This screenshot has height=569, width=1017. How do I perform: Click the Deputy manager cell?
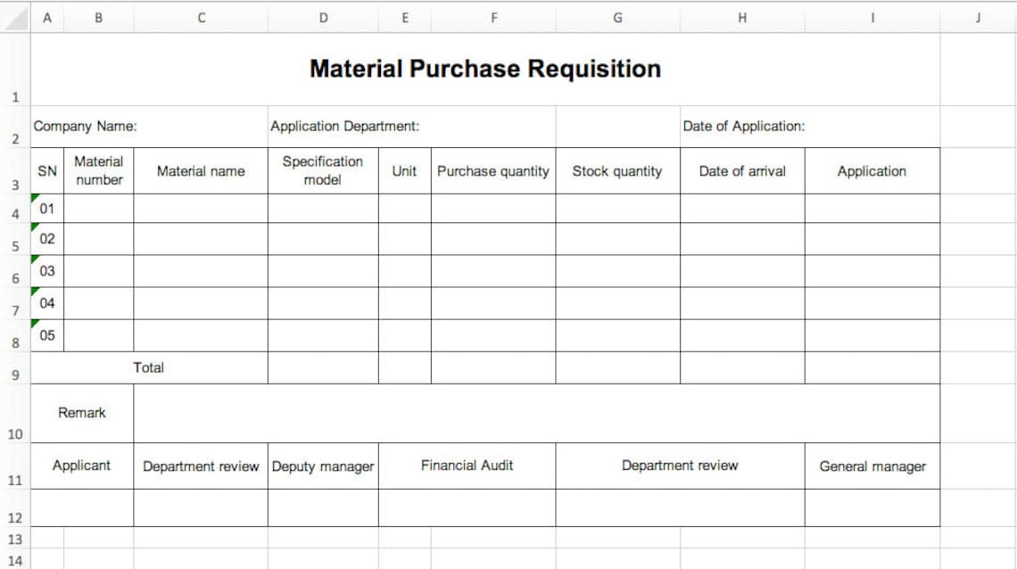pyautogui.click(x=323, y=466)
